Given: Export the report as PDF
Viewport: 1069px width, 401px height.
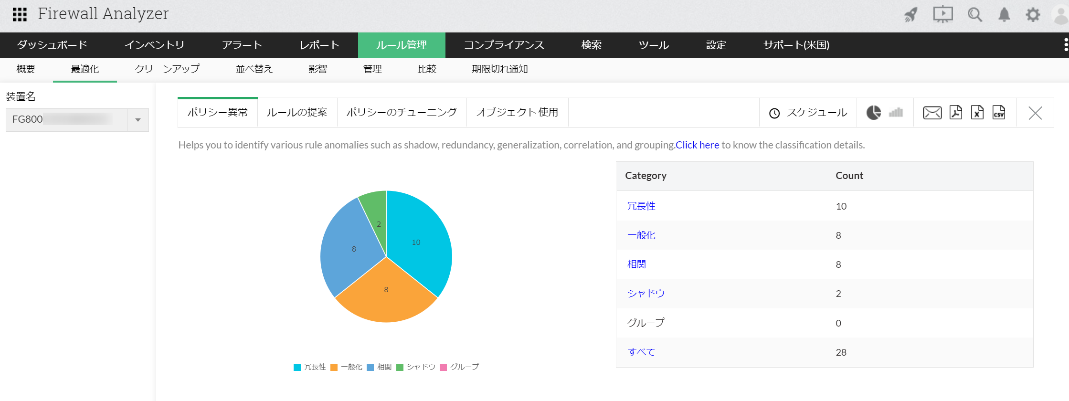Looking at the screenshot, I should pyautogui.click(x=956, y=113).
